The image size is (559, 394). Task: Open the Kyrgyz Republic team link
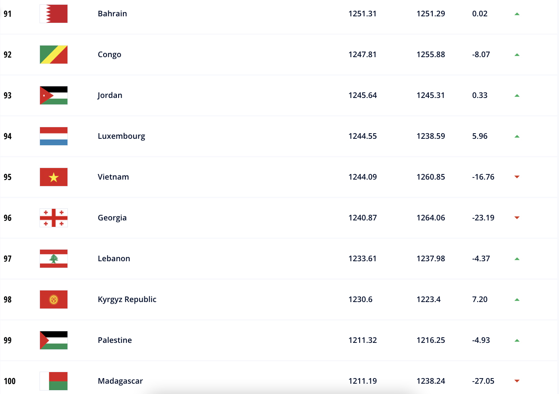127,299
